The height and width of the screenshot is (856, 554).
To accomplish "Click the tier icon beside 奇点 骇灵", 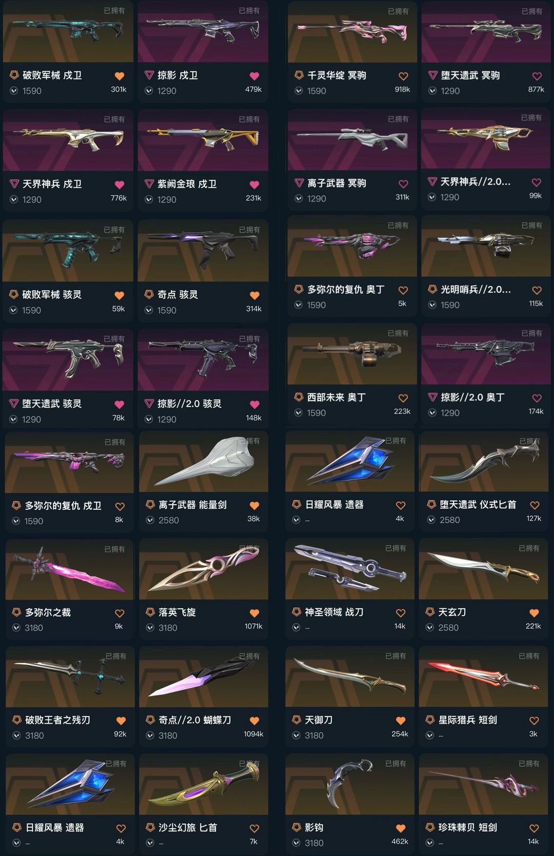I will 149,294.
